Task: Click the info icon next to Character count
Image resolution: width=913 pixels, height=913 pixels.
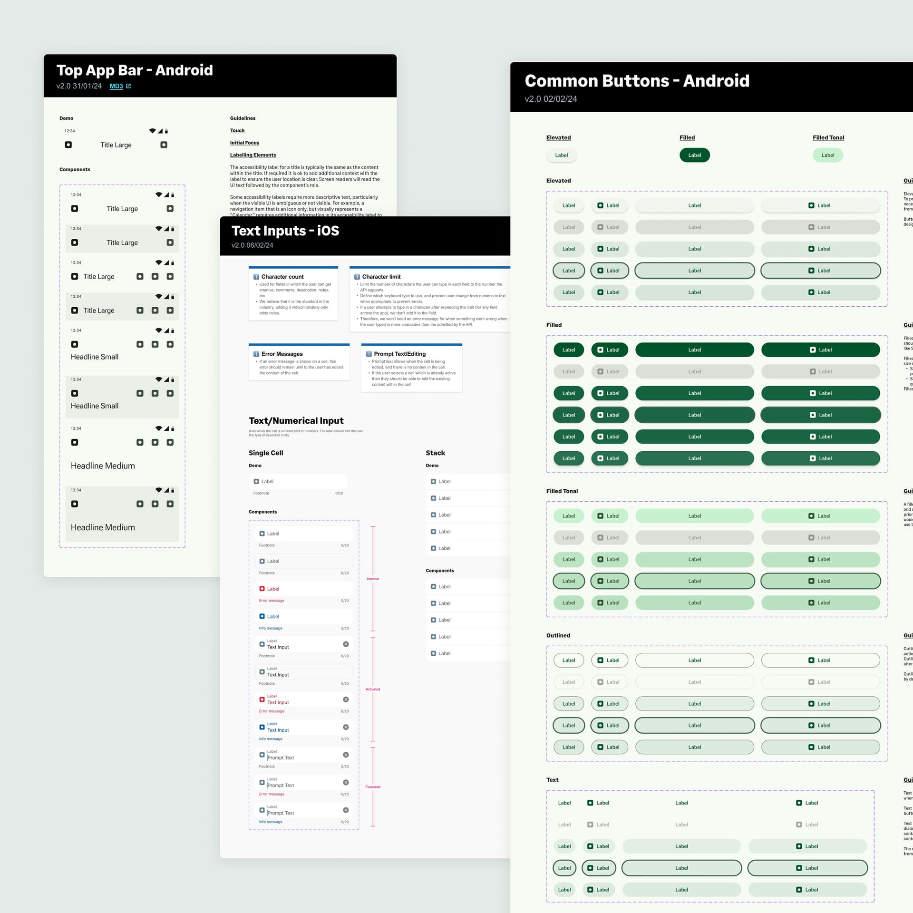Action: pyautogui.click(x=256, y=276)
